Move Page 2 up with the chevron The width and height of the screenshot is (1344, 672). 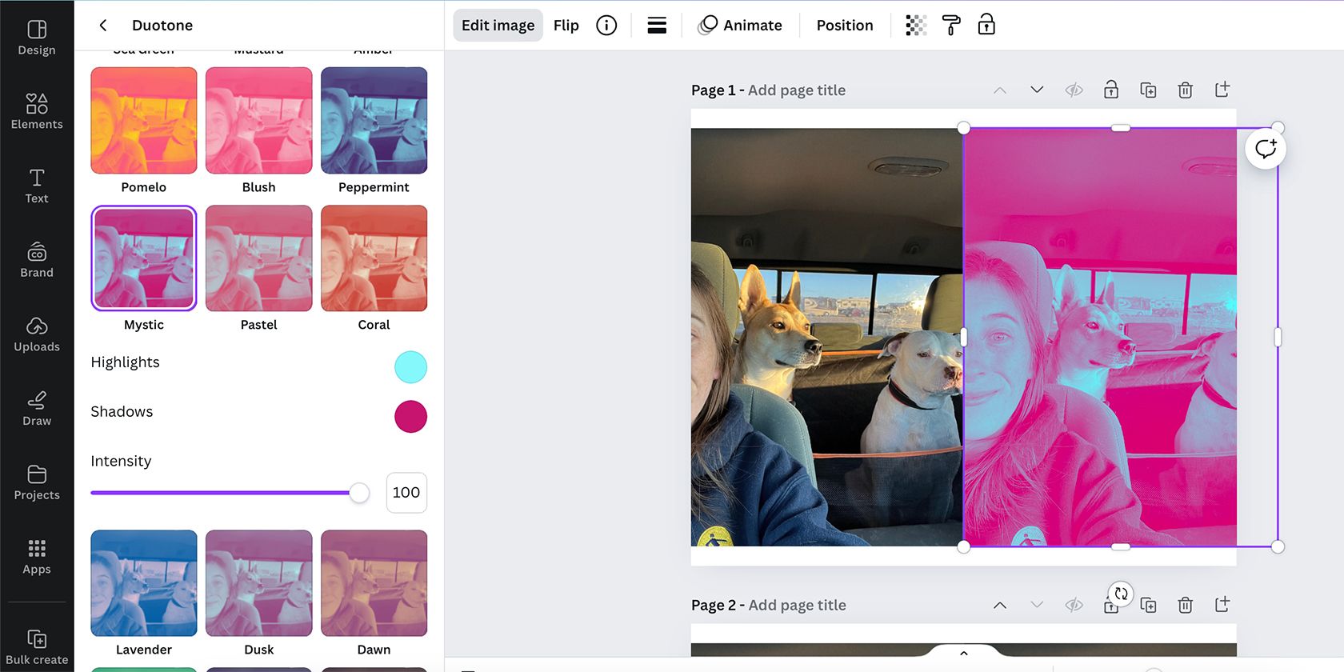pyautogui.click(x=1000, y=606)
